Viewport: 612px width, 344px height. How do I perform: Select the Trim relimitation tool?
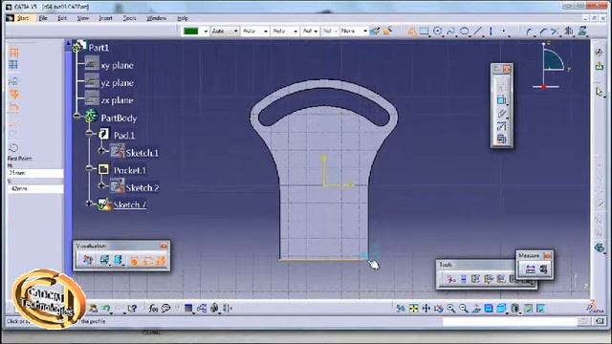coord(556,32)
